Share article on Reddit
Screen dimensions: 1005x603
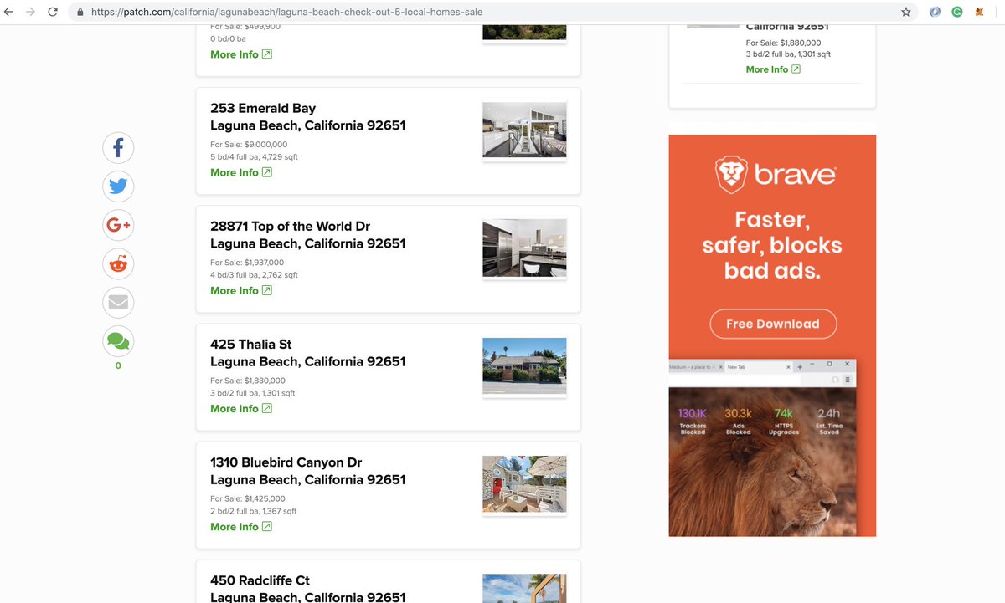pyautogui.click(x=118, y=263)
